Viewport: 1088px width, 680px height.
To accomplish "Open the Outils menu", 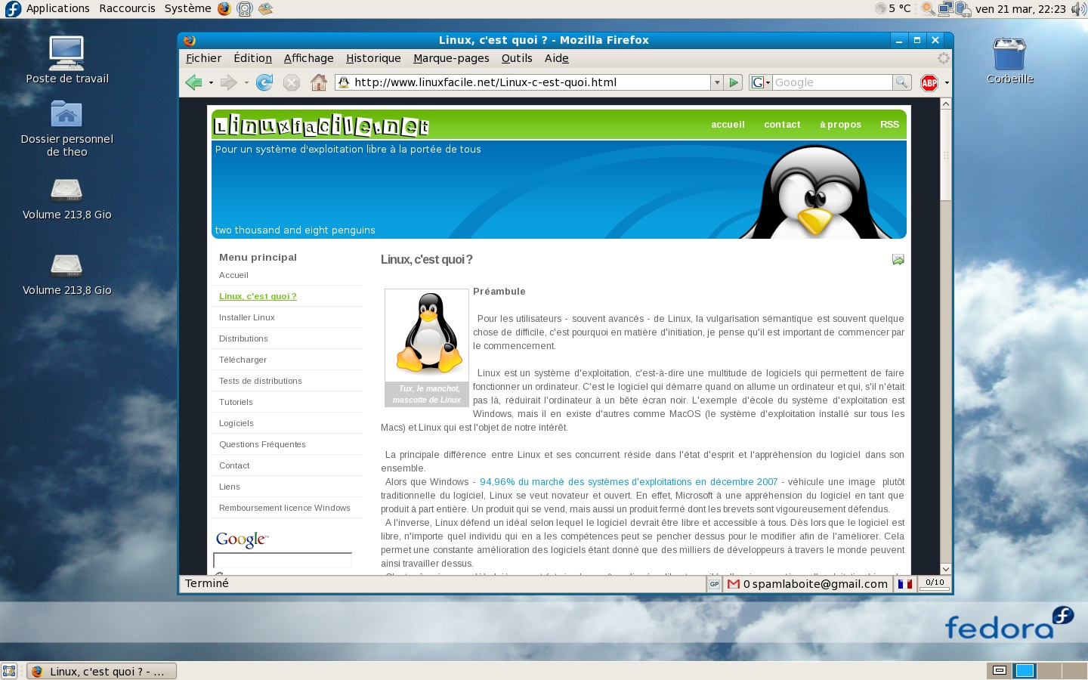I will (517, 58).
